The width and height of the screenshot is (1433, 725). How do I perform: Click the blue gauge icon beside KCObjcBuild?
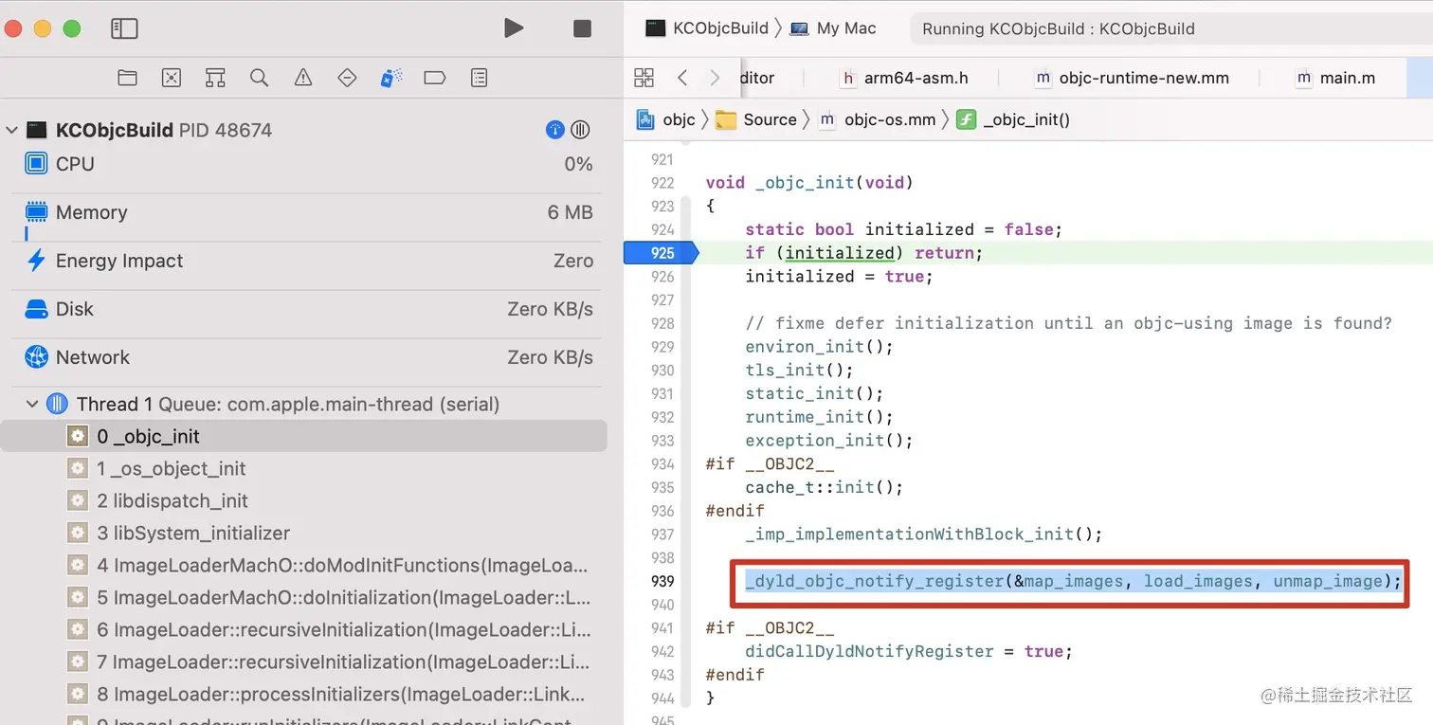554,130
